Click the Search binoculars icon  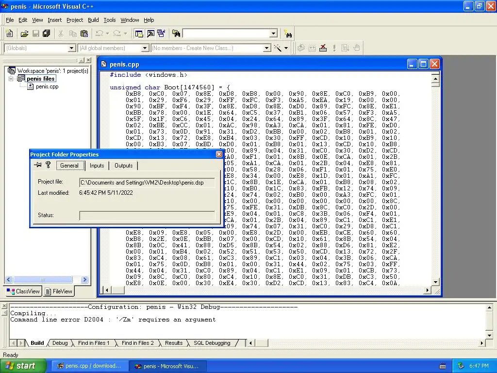pos(288,34)
